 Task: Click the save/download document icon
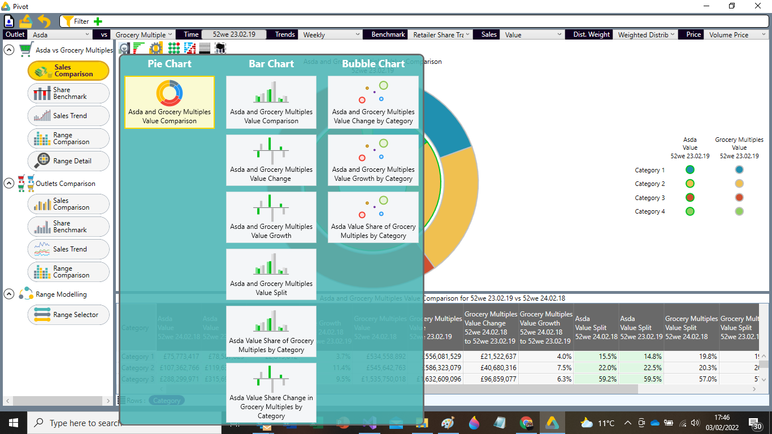(9, 21)
